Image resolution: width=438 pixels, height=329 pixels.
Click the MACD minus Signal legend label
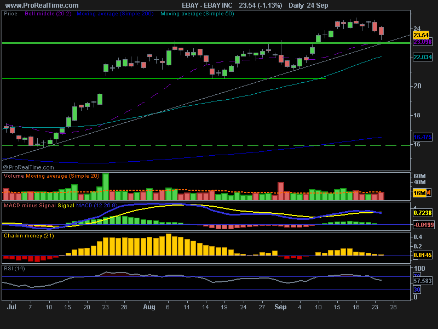pos(30,206)
